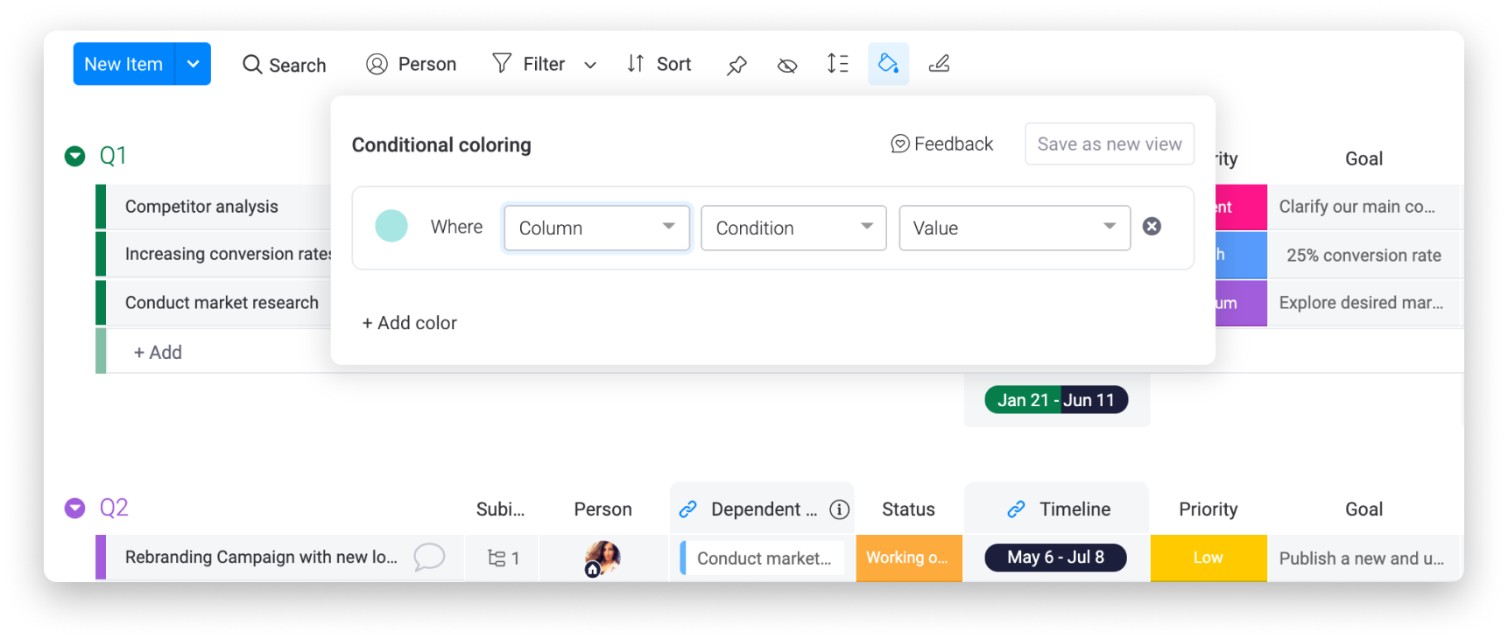This screenshot has width=1508, height=639.
Task: Open the Value dropdown
Action: pyautogui.click(x=1014, y=228)
